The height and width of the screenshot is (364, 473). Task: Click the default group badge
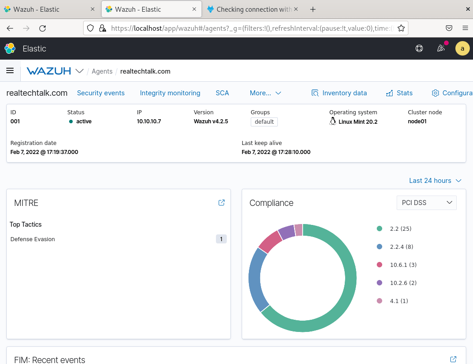[x=264, y=121]
